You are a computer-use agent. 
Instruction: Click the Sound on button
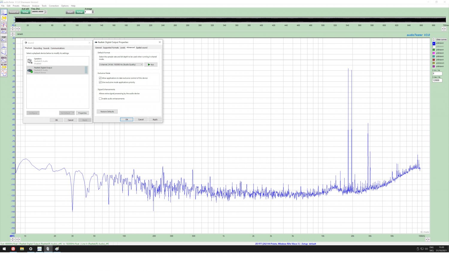pos(14,12)
